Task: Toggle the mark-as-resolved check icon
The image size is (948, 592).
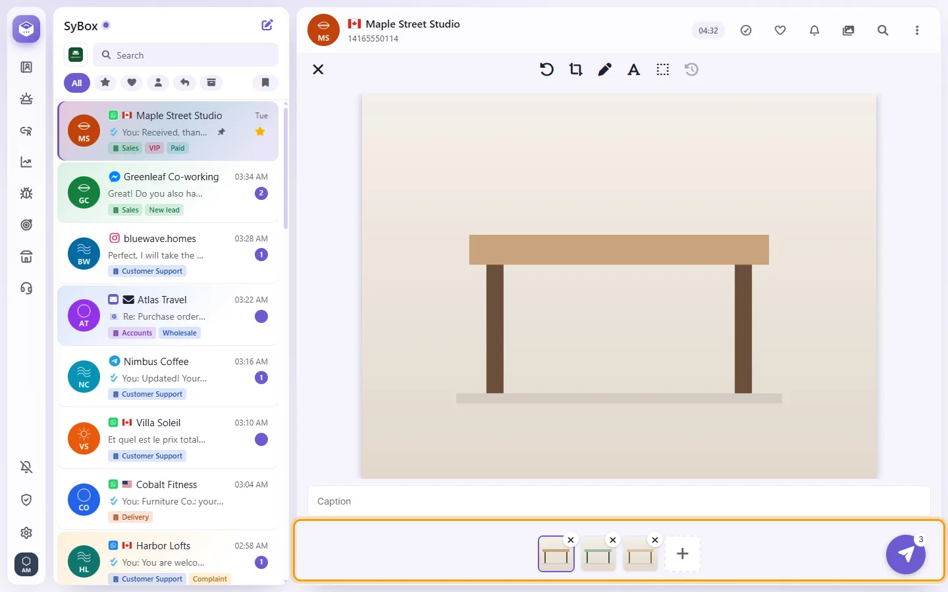Action: coord(746,30)
